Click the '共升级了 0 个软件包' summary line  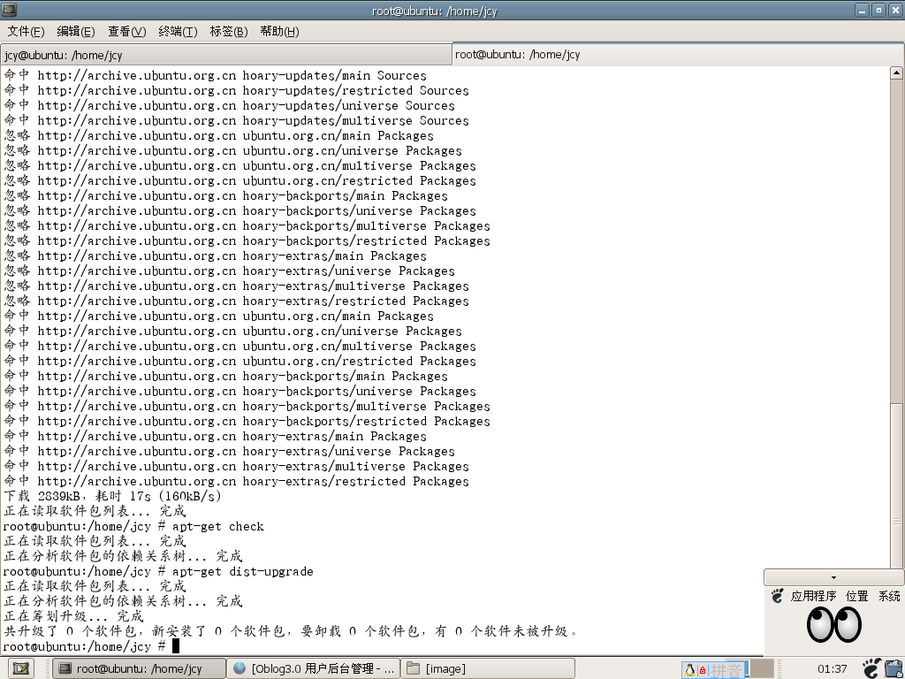coord(292,631)
